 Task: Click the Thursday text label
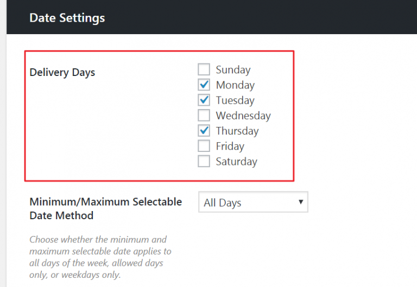[237, 131]
